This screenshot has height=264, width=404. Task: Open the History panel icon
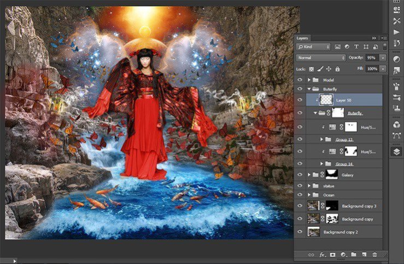tap(396, 43)
